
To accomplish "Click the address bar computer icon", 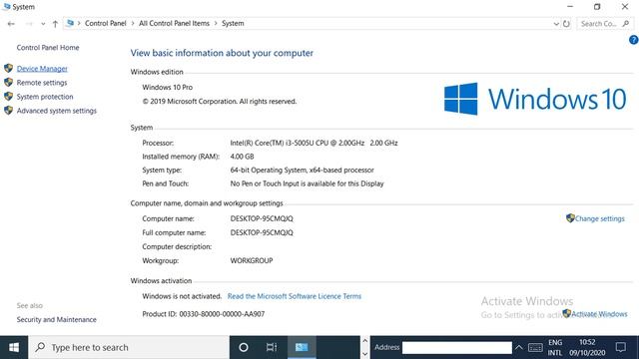I will coord(70,23).
